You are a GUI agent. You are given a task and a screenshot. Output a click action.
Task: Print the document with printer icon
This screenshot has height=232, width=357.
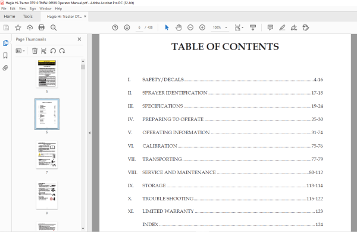pyautogui.click(x=42, y=27)
